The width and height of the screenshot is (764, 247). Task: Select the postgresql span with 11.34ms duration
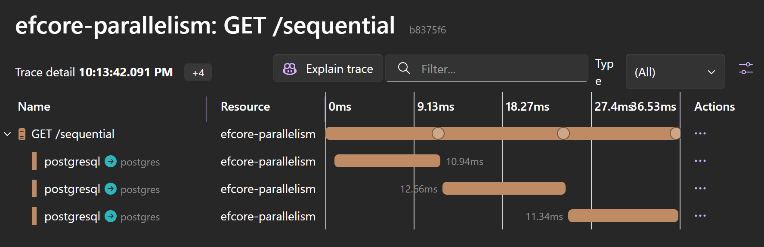pos(72,217)
